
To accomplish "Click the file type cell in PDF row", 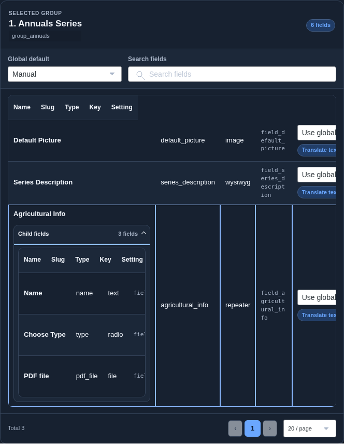I will point(112,376).
